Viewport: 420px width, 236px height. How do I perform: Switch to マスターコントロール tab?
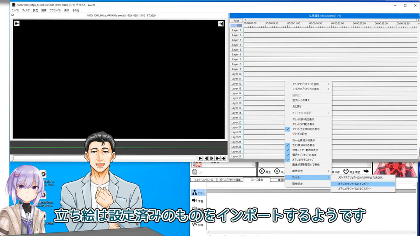[x=203, y=180]
